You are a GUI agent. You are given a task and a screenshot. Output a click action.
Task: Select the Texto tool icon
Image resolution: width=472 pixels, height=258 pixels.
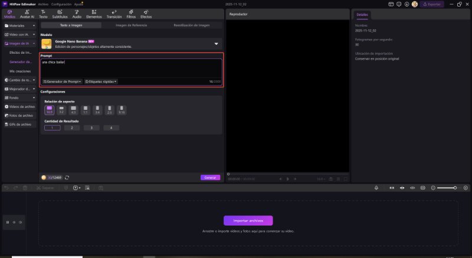43,14
